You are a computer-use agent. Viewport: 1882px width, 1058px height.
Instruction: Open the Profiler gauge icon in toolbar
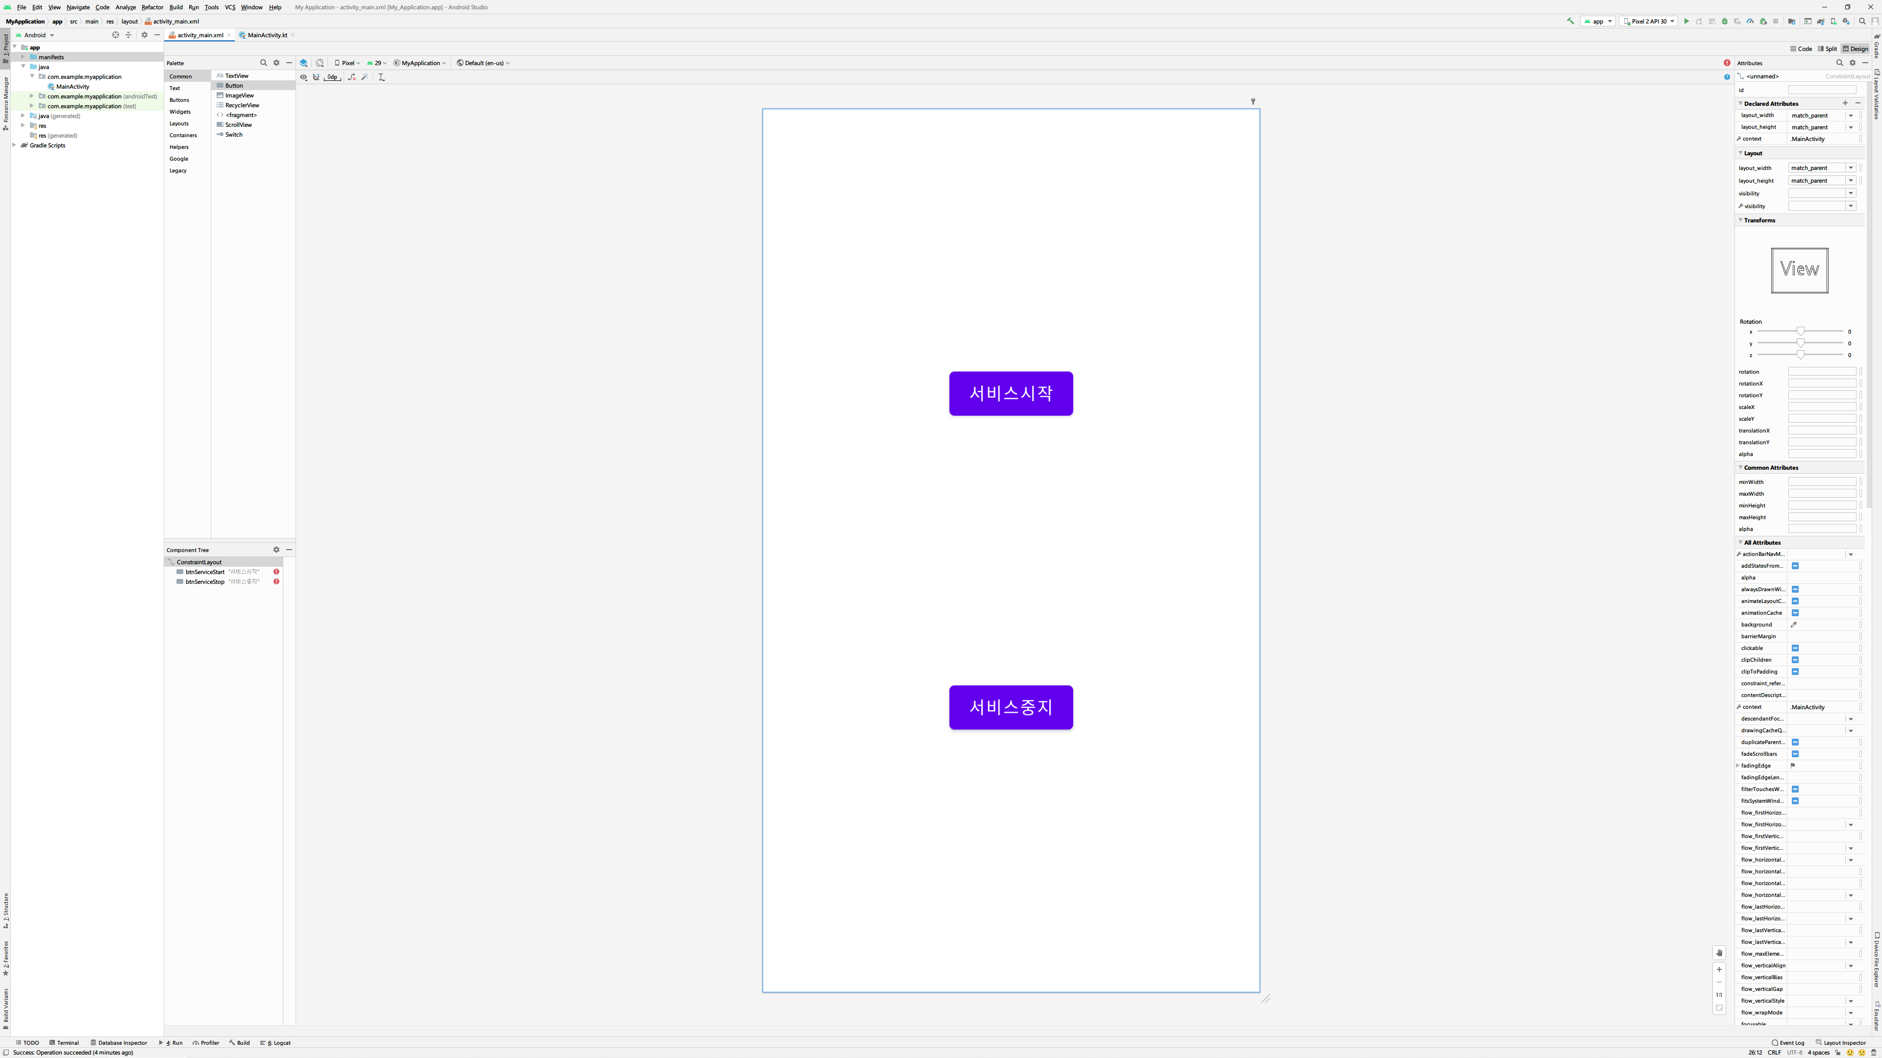tap(1751, 21)
